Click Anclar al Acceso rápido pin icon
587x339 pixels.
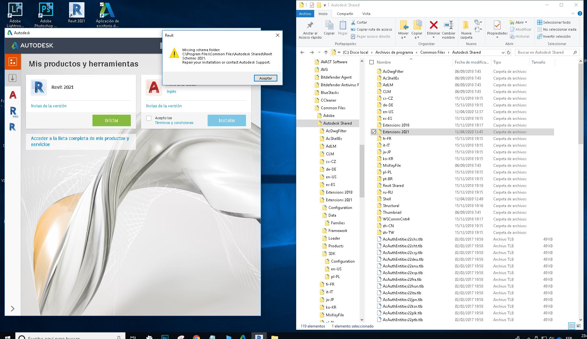click(x=310, y=25)
